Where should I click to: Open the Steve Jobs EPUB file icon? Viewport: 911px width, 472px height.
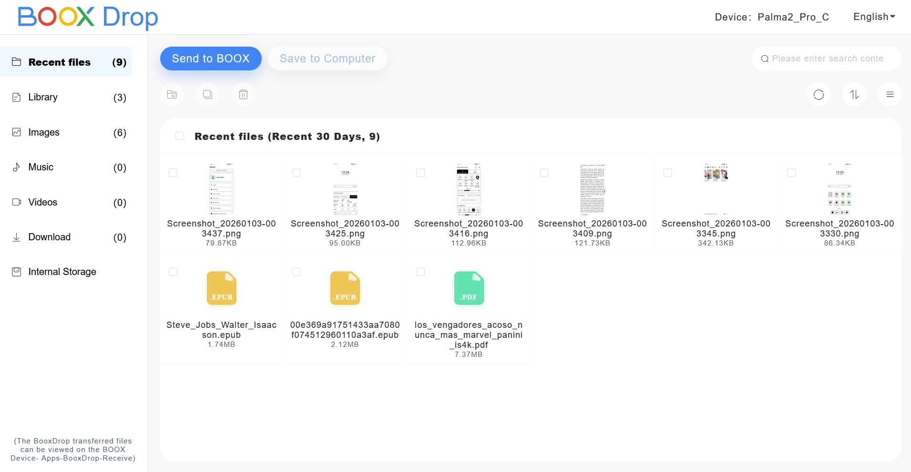pyautogui.click(x=221, y=288)
